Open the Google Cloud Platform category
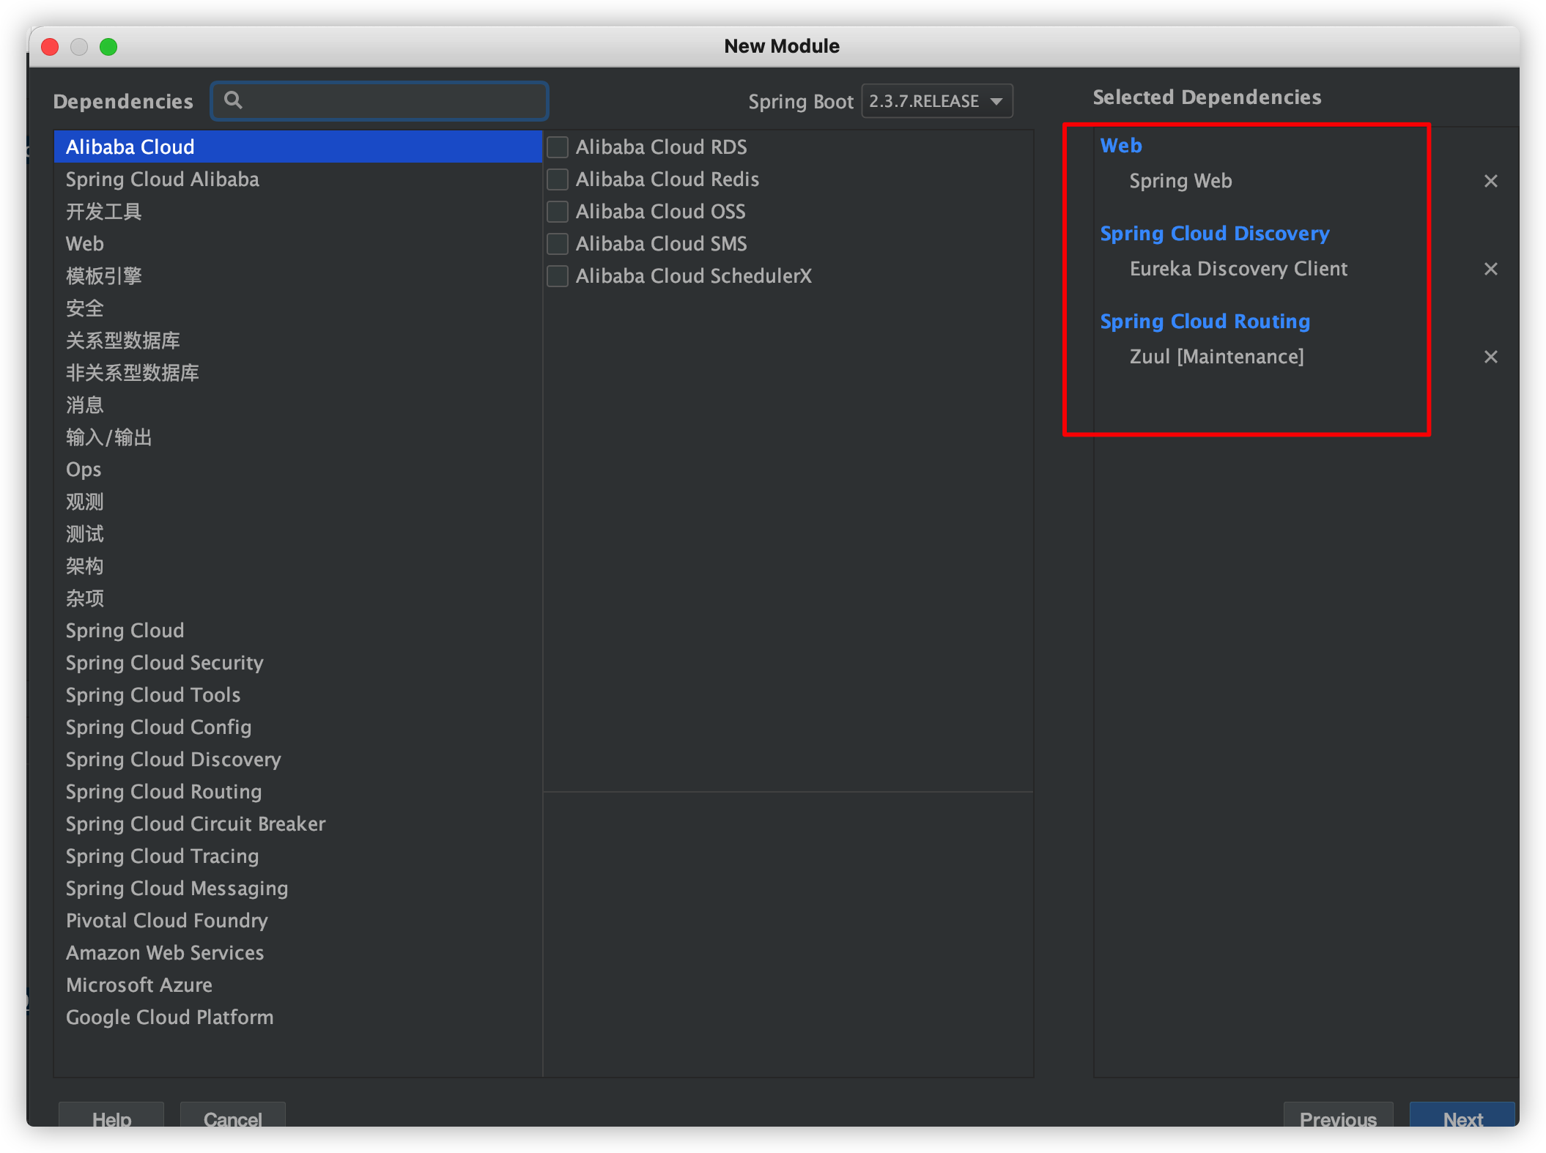 point(297,1017)
